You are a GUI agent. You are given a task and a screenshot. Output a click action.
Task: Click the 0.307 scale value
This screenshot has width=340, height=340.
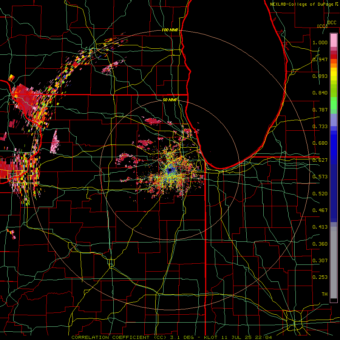320,261
